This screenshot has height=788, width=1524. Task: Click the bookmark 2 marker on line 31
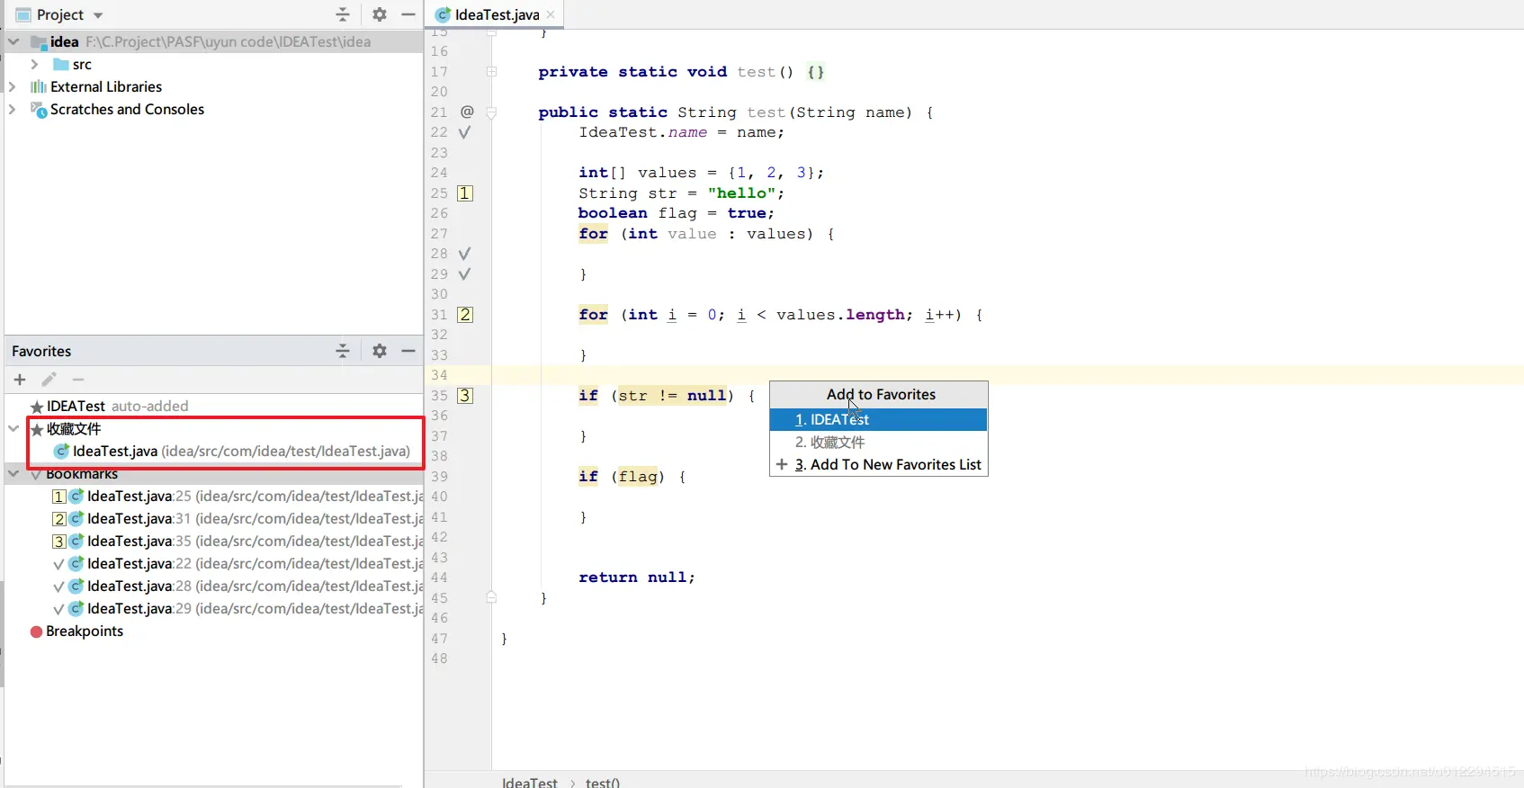pos(465,315)
